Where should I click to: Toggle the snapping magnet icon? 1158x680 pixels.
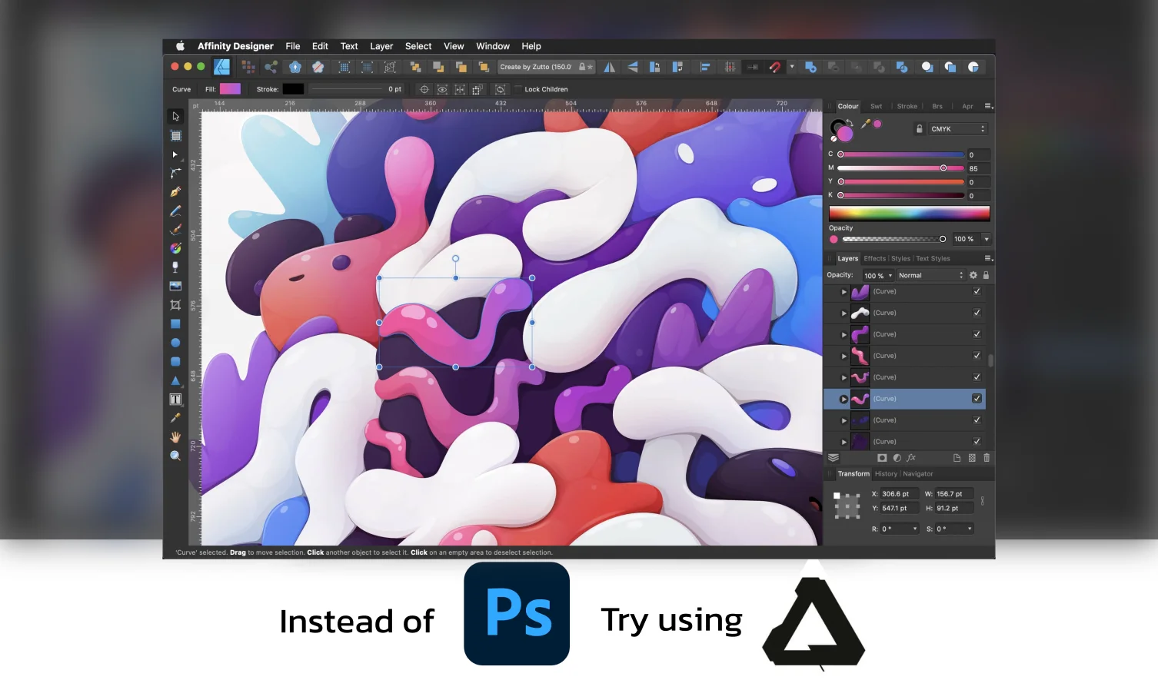(775, 67)
